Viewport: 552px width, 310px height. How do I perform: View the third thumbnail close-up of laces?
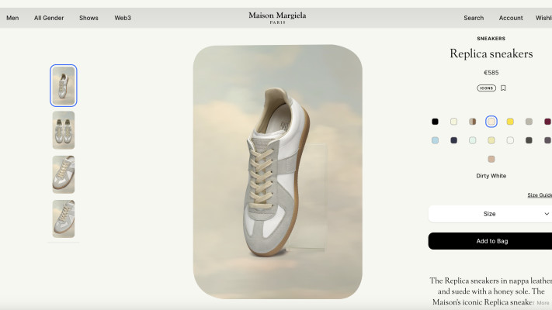(x=64, y=174)
